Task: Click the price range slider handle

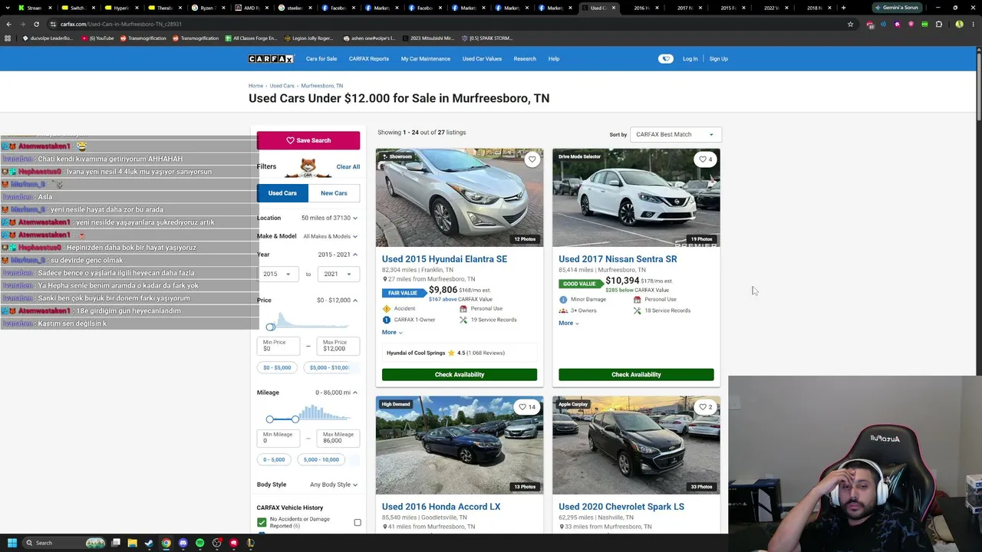Action: point(270,327)
